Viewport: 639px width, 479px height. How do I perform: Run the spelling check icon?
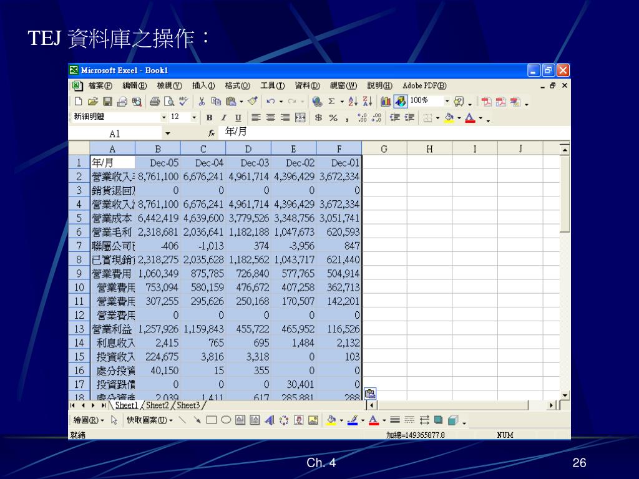point(183,102)
